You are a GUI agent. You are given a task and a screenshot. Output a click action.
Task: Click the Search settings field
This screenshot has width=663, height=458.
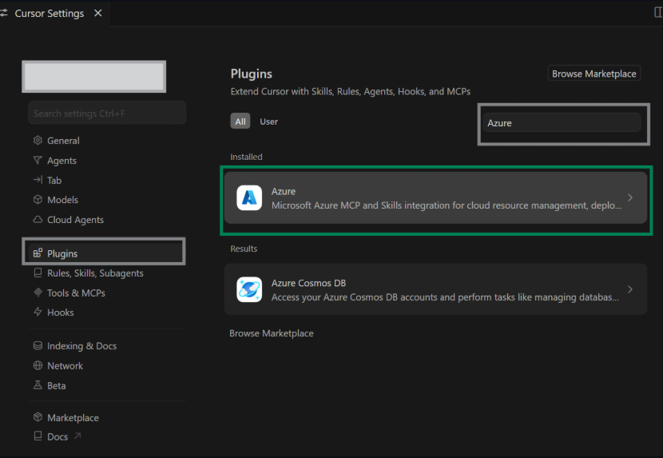point(107,113)
